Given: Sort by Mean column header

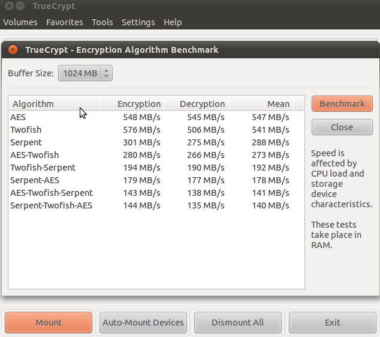Looking at the screenshot, I should pos(261,104).
